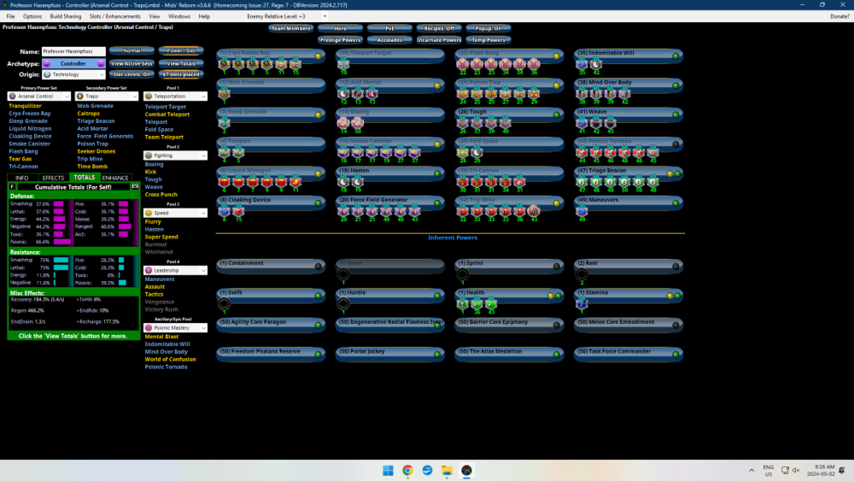Click the pop-out icon beside Cumulative Totals

(135, 186)
